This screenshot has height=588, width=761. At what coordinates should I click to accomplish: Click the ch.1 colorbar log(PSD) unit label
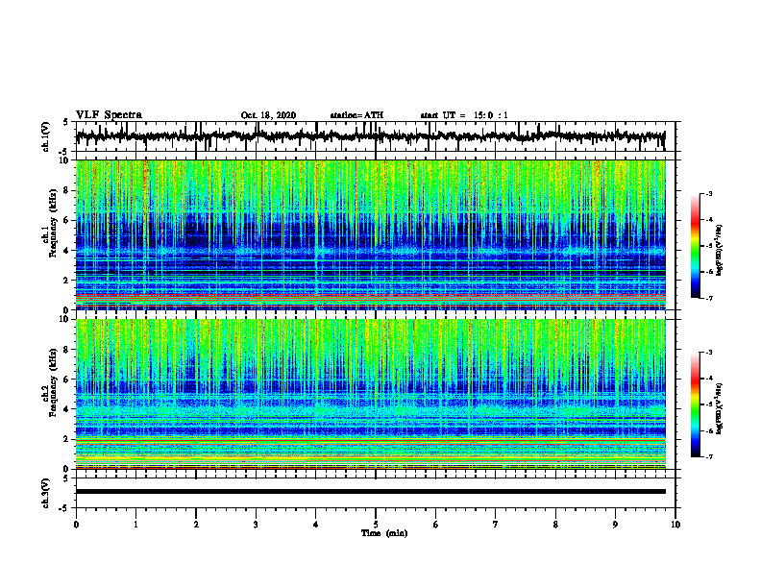[x=720, y=251]
